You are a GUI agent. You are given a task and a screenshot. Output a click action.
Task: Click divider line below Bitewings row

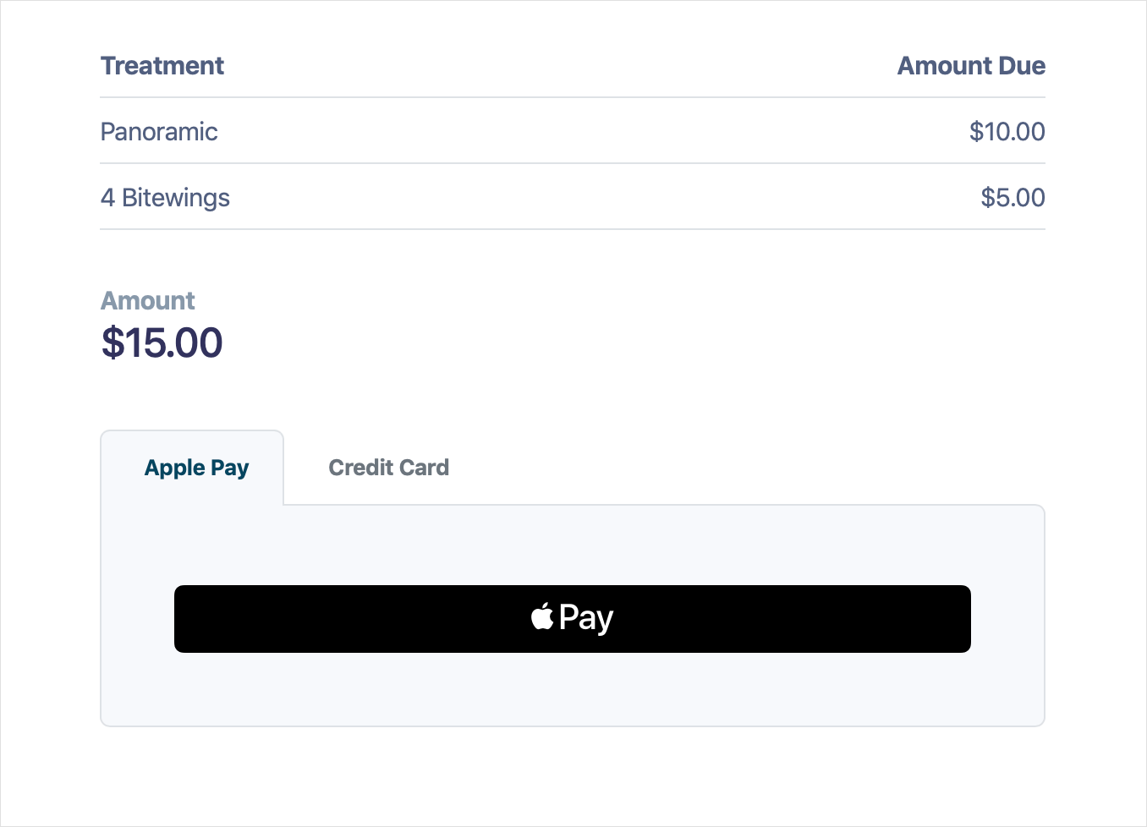coord(573,229)
